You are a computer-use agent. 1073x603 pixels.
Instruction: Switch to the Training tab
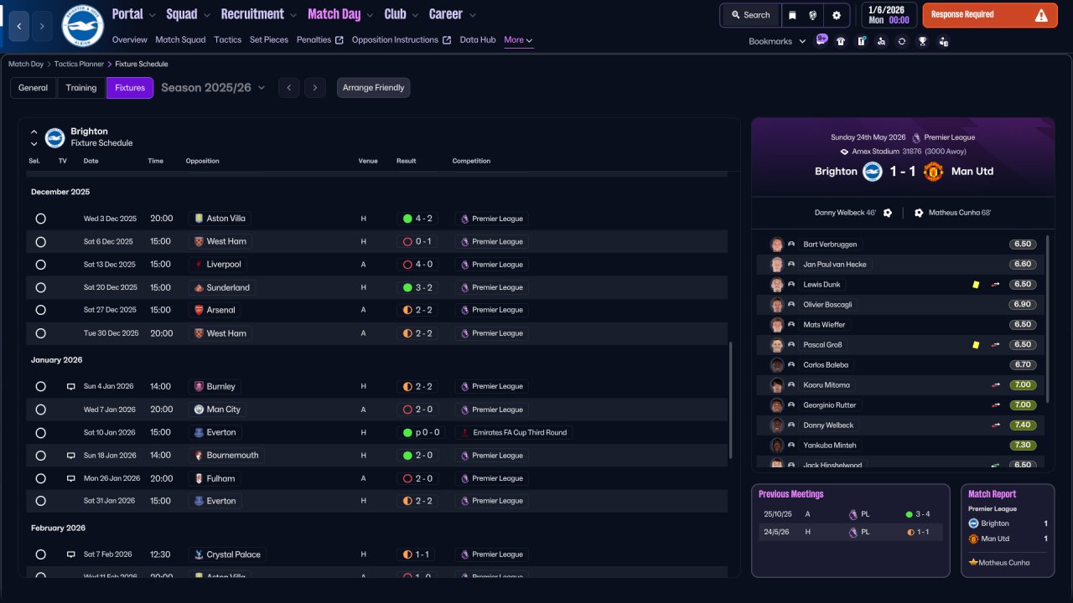[x=81, y=88]
